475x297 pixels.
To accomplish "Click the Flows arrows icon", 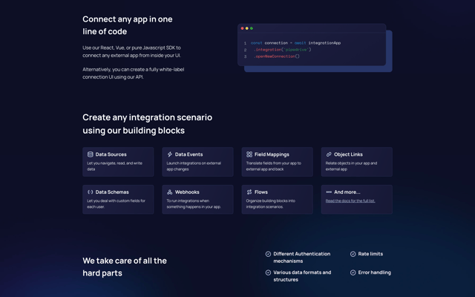I will click(x=249, y=192).
